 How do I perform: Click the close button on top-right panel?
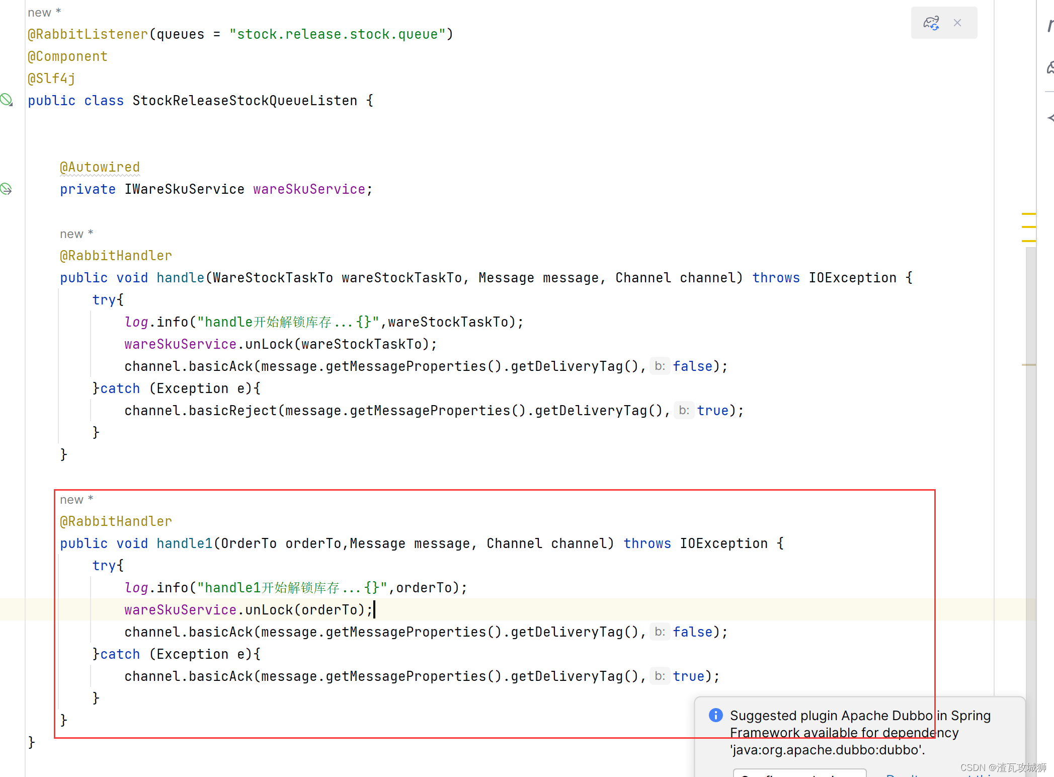coord(957,22)
